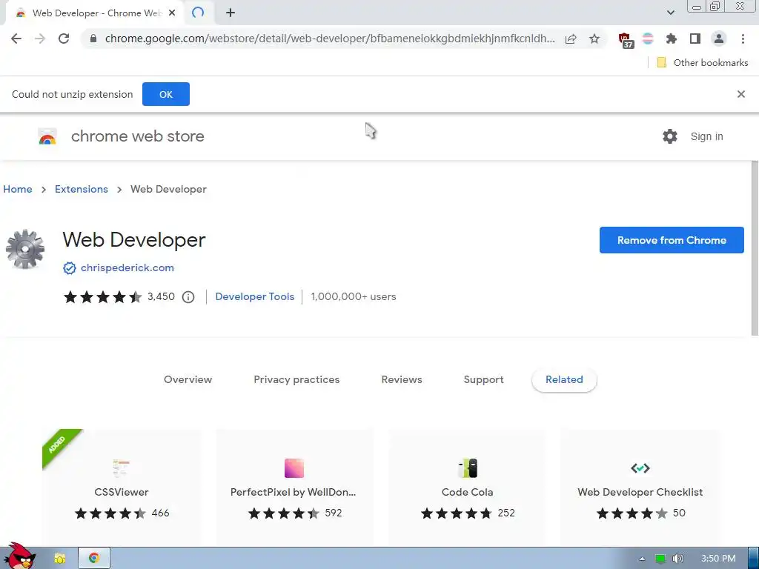Show hidden system tray icons
The width and height of the screenshot is (759, 569).
coord(642,559)
